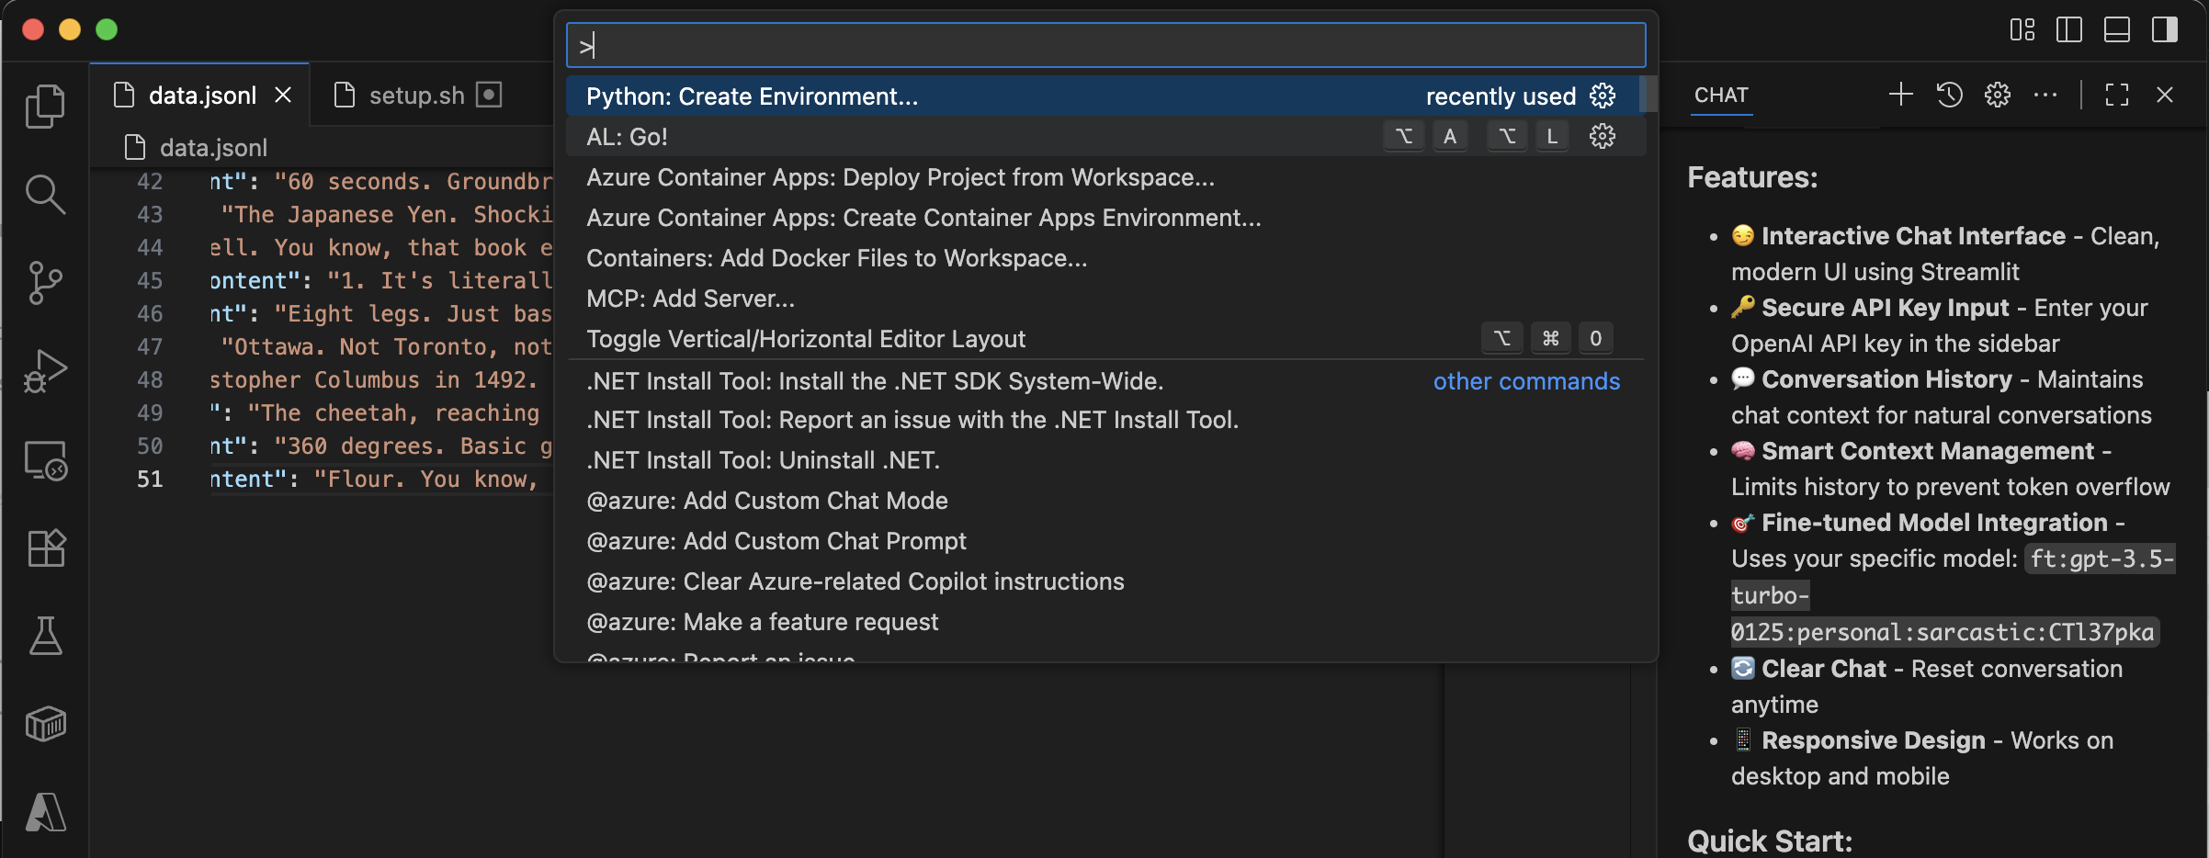Open Customize Layout menu in title bar
This screenshot has height=858, width=2209.
pos(2022,29)
